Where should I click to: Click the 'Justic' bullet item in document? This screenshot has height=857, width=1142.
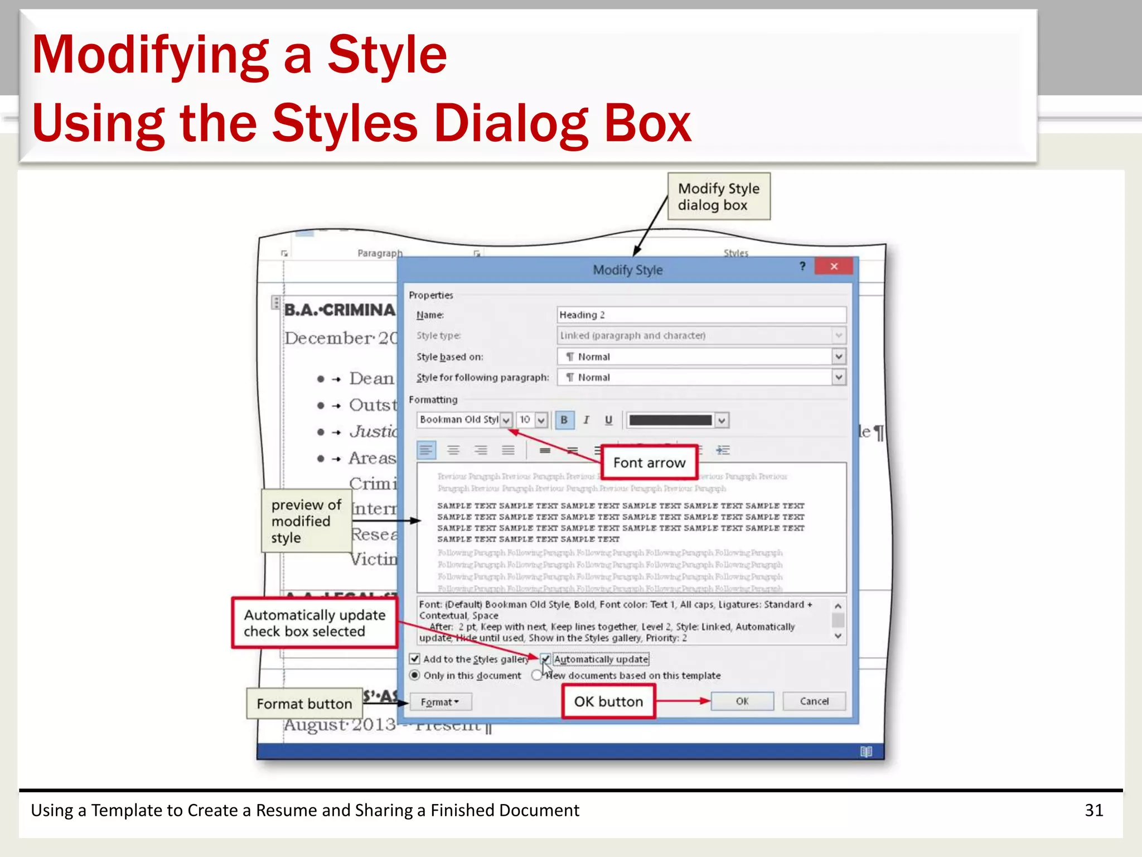coord(373,431)
